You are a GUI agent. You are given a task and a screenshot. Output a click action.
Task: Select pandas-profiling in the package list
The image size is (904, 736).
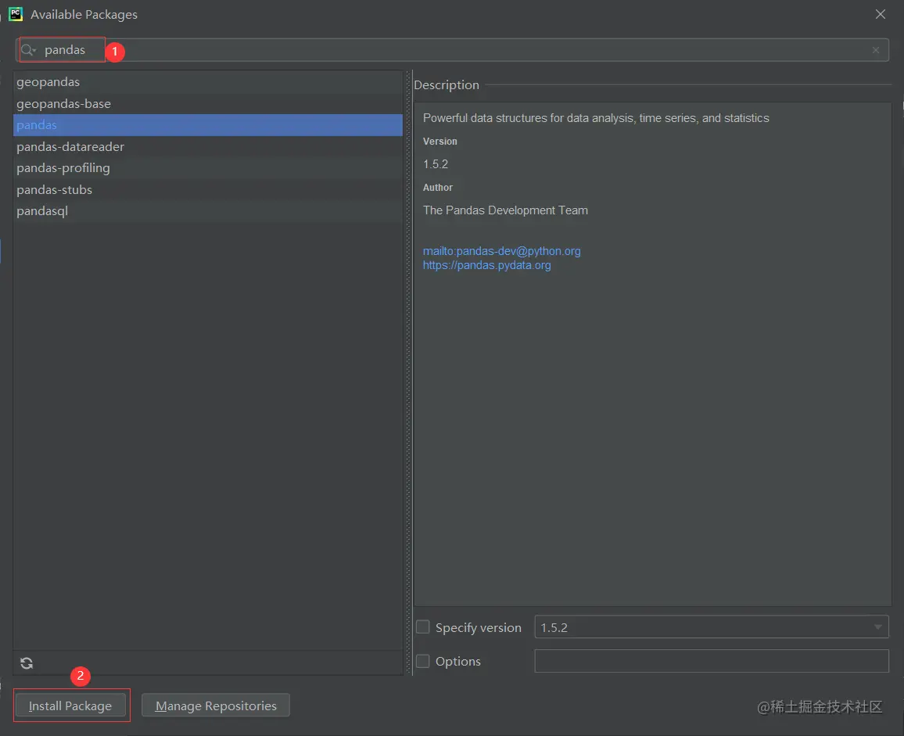coord(207,168)
